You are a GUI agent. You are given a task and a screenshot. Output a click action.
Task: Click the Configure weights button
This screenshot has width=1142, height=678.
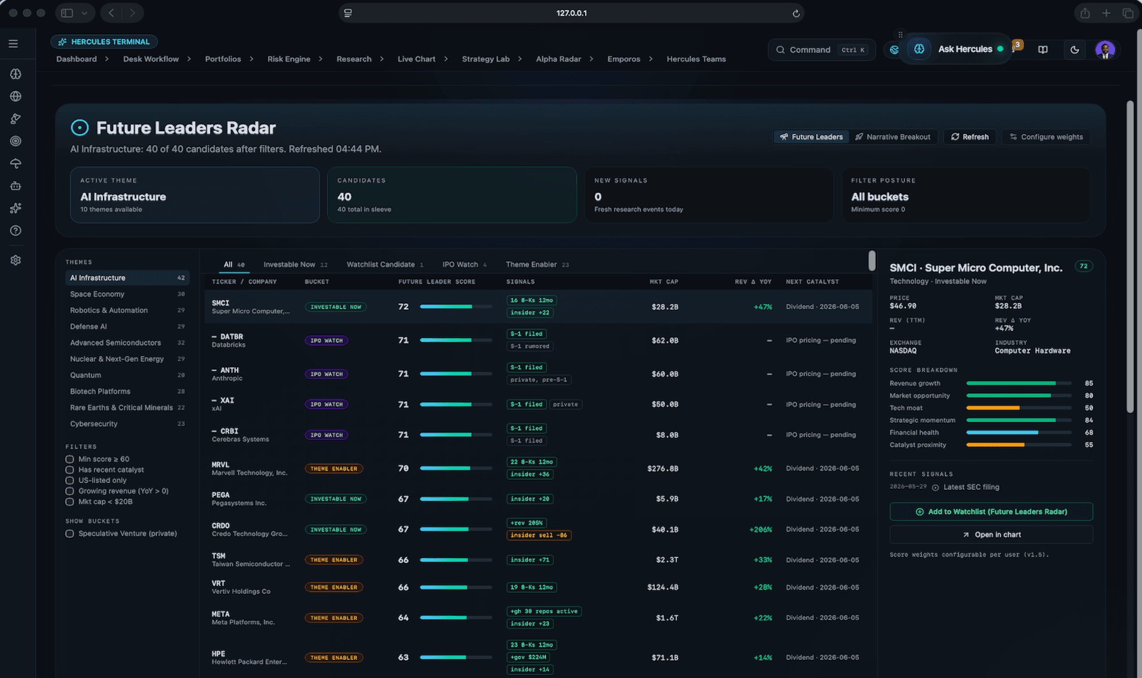pos(1046,137)
